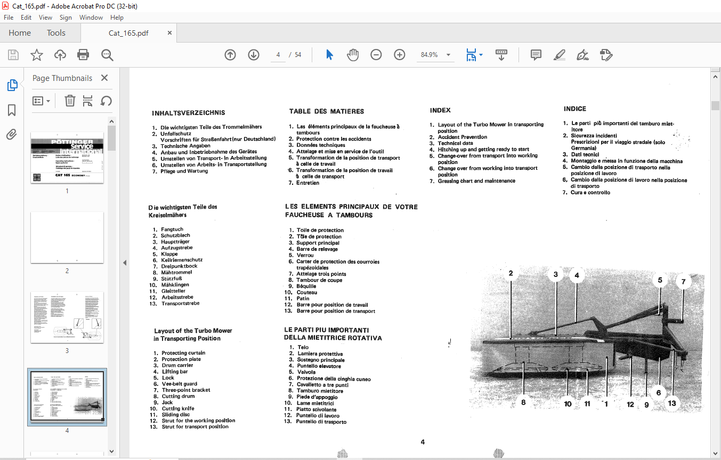Click 'Accident Prevention' index entry
721x460 pixels.
point(463,137)
